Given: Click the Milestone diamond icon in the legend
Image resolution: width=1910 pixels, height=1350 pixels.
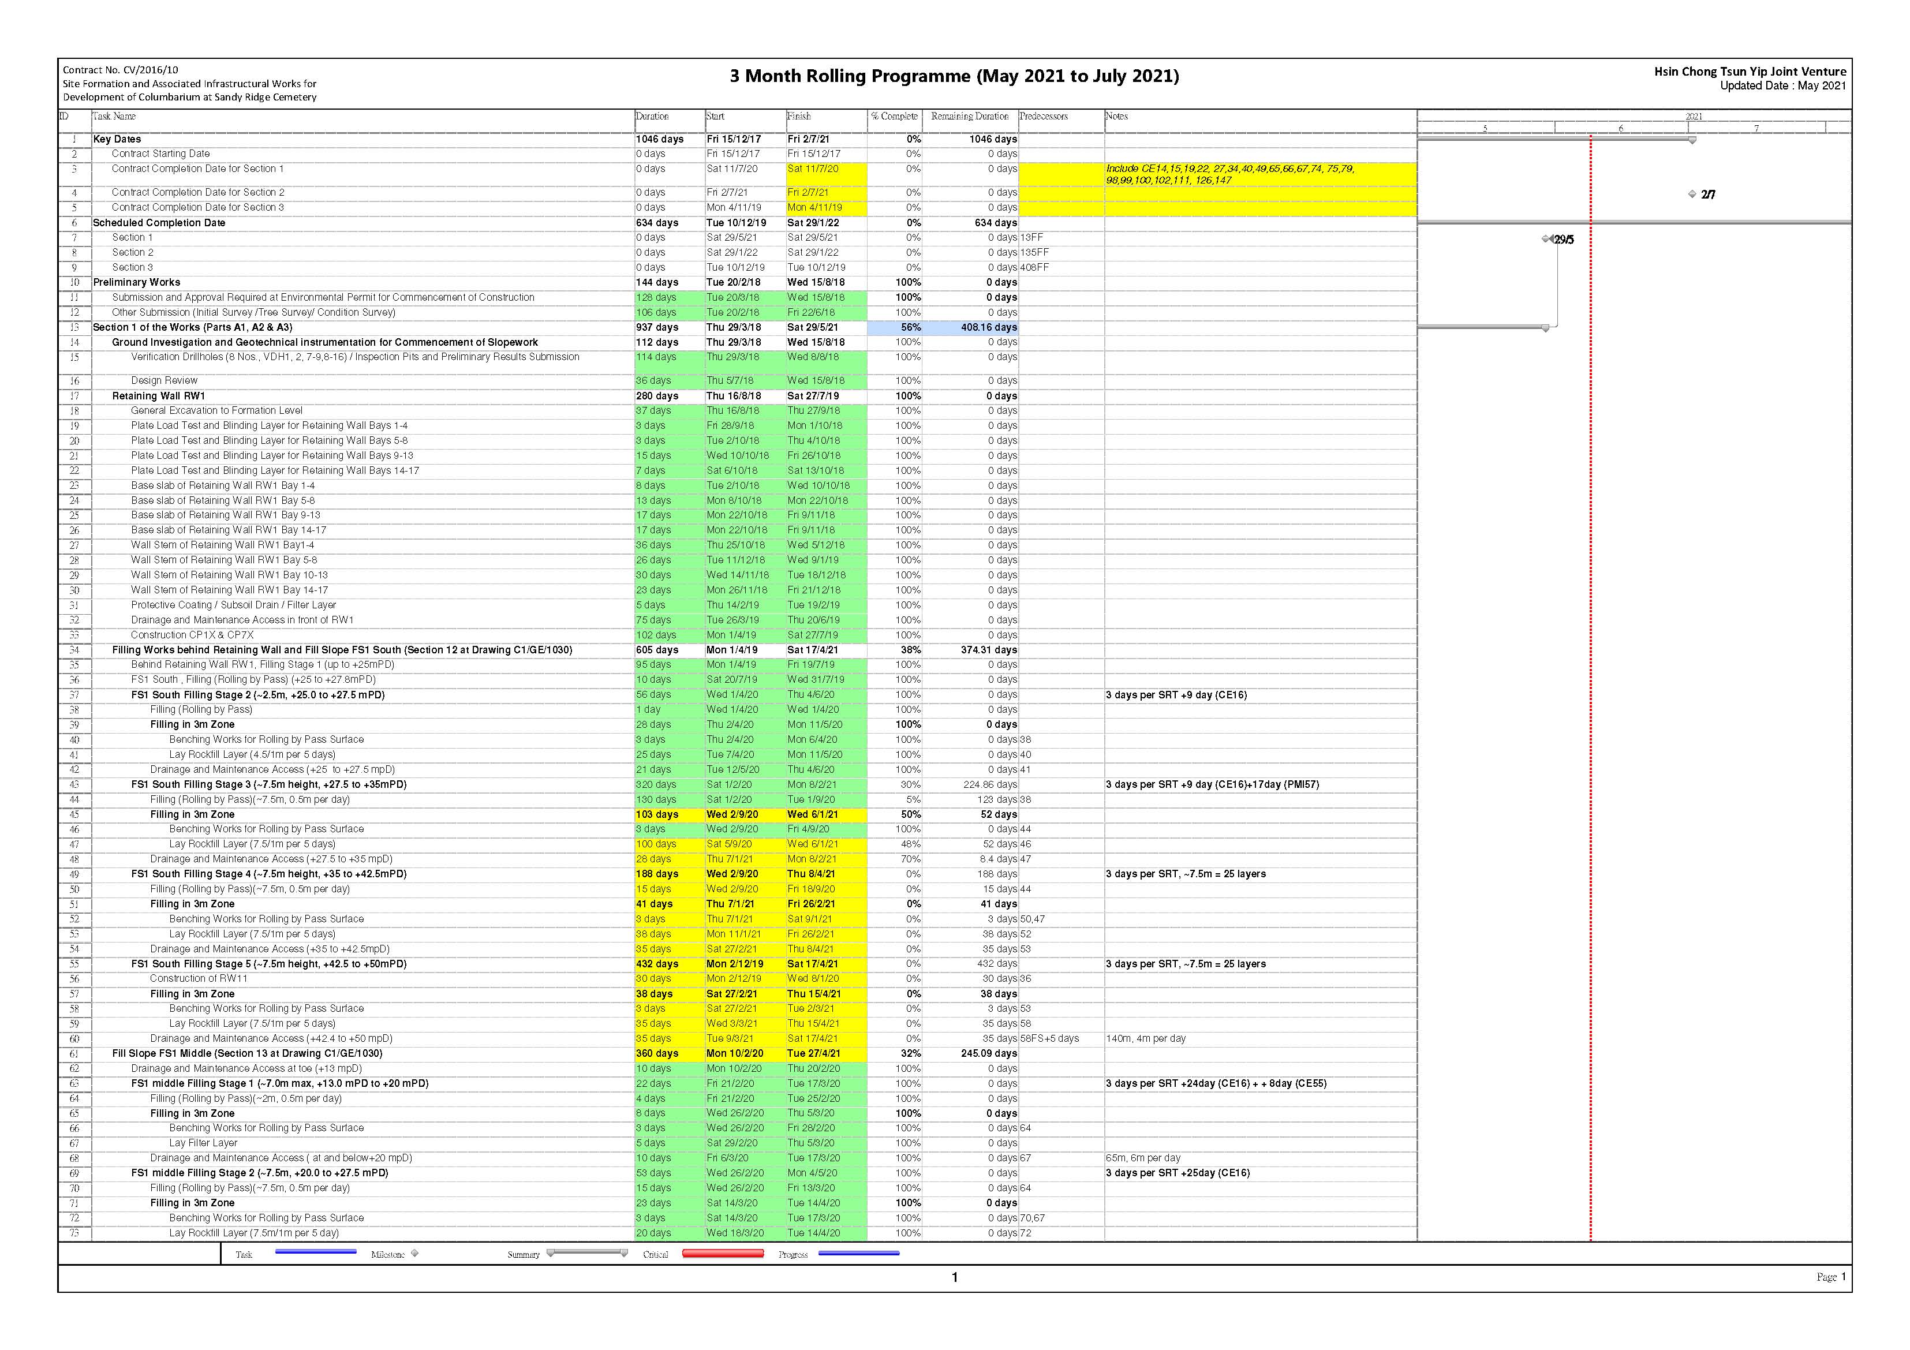Looking at the screenshot, I should (x=415, y=1252).
